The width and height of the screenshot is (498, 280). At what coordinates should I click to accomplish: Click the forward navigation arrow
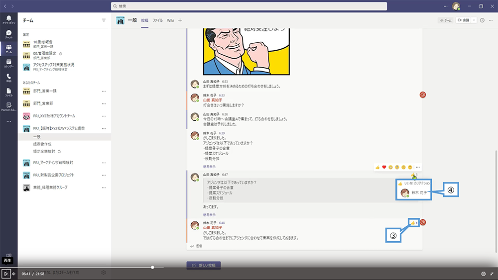coord(13,6)
